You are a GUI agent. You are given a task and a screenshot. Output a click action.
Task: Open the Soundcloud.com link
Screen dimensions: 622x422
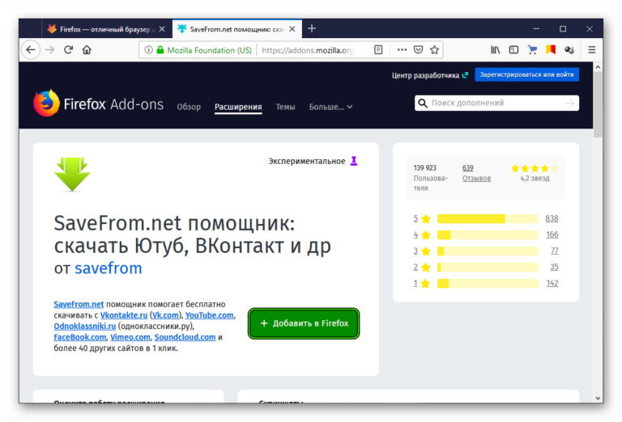pyautogui.click(x=185, y=337)
